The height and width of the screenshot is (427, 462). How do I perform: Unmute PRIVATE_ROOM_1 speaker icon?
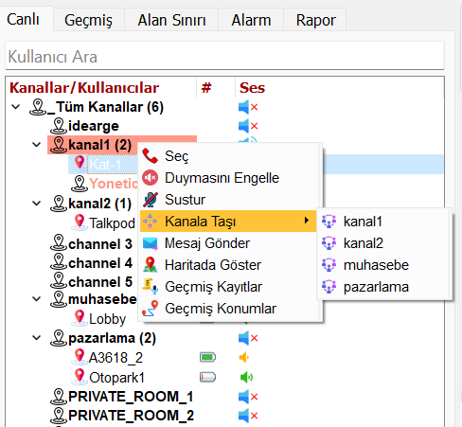pyautogui.click(x=248, y=397)
